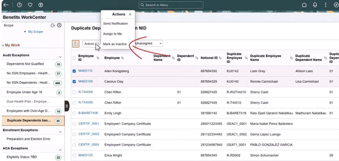
Task: Sort by Duplicate Employee Name column
Action: point(292,58)
